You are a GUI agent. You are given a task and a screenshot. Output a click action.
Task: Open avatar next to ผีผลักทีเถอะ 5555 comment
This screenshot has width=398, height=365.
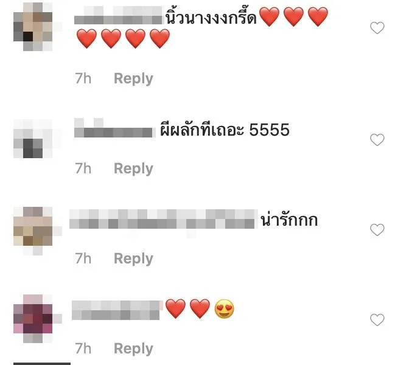[x=35, y=139]
